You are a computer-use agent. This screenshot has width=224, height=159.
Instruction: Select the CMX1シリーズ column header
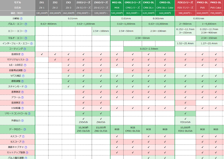[x=133, y=2]
